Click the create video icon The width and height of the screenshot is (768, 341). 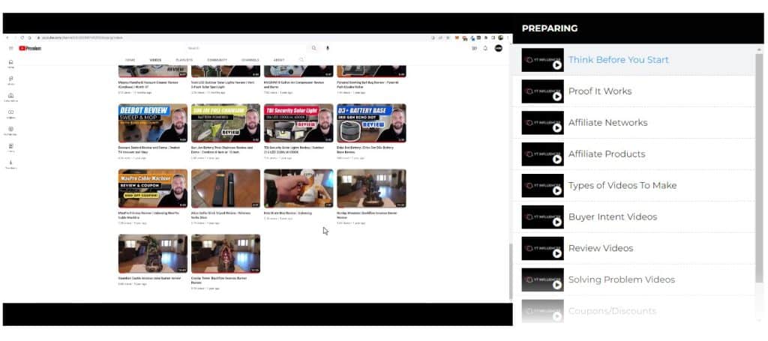click(474, 48)
